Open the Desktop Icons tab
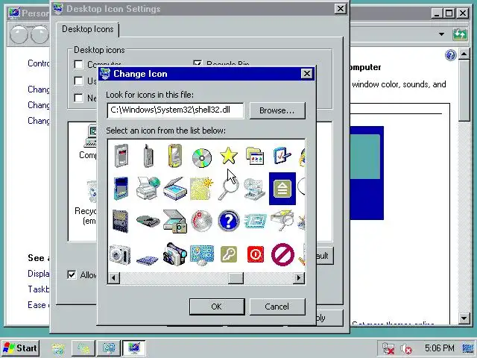Screen dimensions: 477x358 click(x=88, y=29)
